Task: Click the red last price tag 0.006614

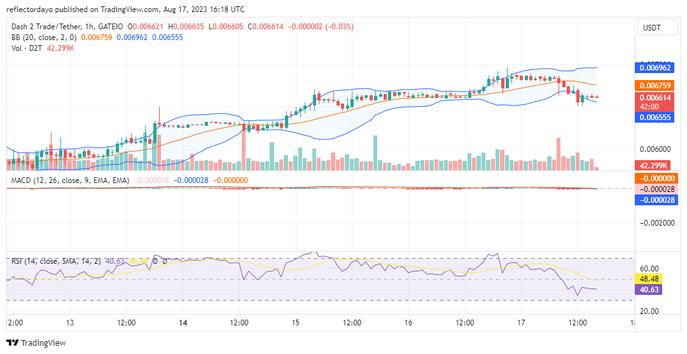Action: pyautogui.click(x=655, y=102)
